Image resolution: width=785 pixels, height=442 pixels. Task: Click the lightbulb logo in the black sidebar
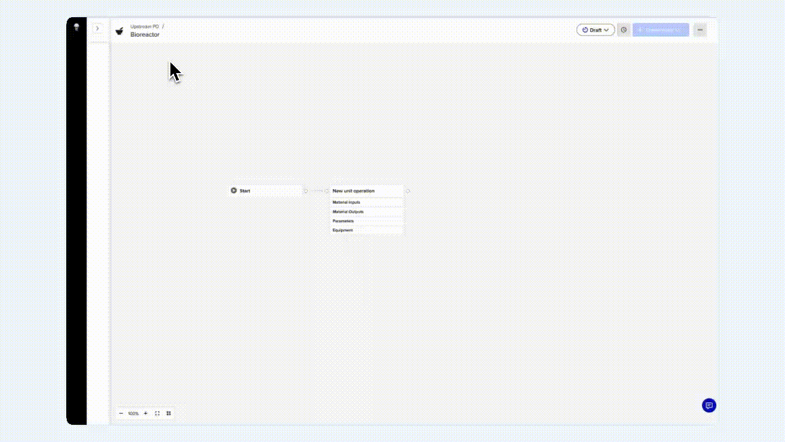pyautogui.click(x=77, y=28)
